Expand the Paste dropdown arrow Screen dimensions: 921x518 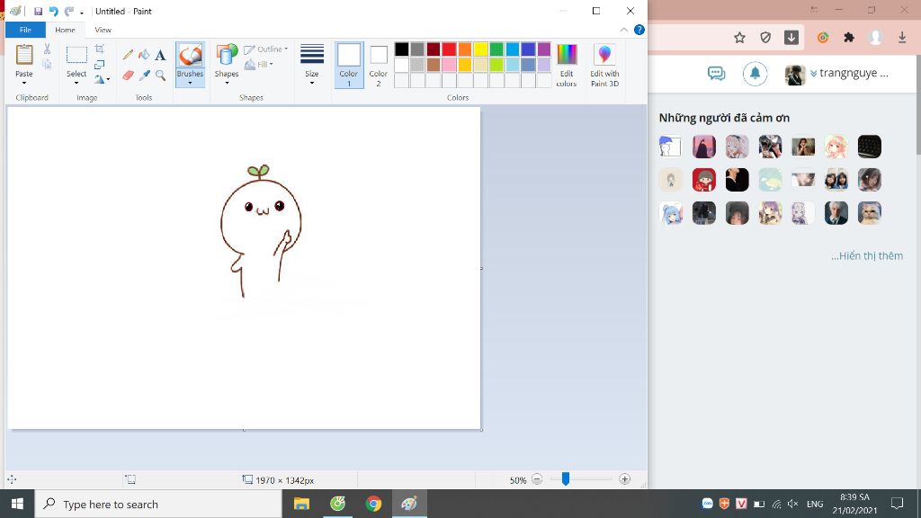(x=24, y=83)
